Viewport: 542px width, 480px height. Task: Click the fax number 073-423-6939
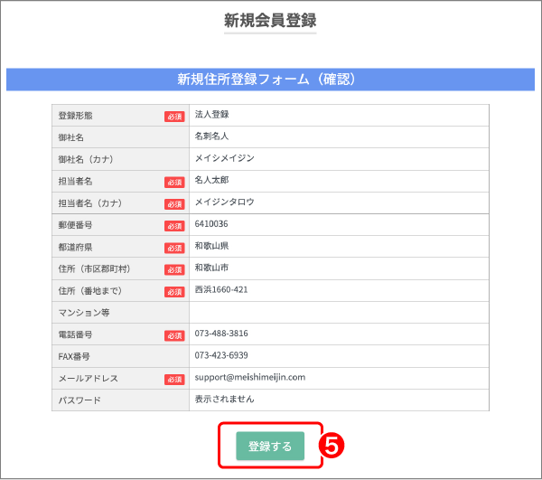click(221, 355)
